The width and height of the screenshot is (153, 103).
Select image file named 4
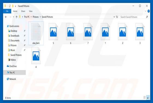click(36, 58)
